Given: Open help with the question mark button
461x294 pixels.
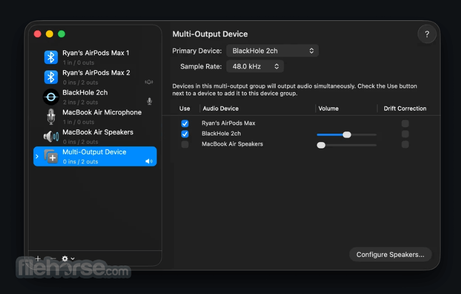Looking at the screenshot, I should (x=427, y=34).
